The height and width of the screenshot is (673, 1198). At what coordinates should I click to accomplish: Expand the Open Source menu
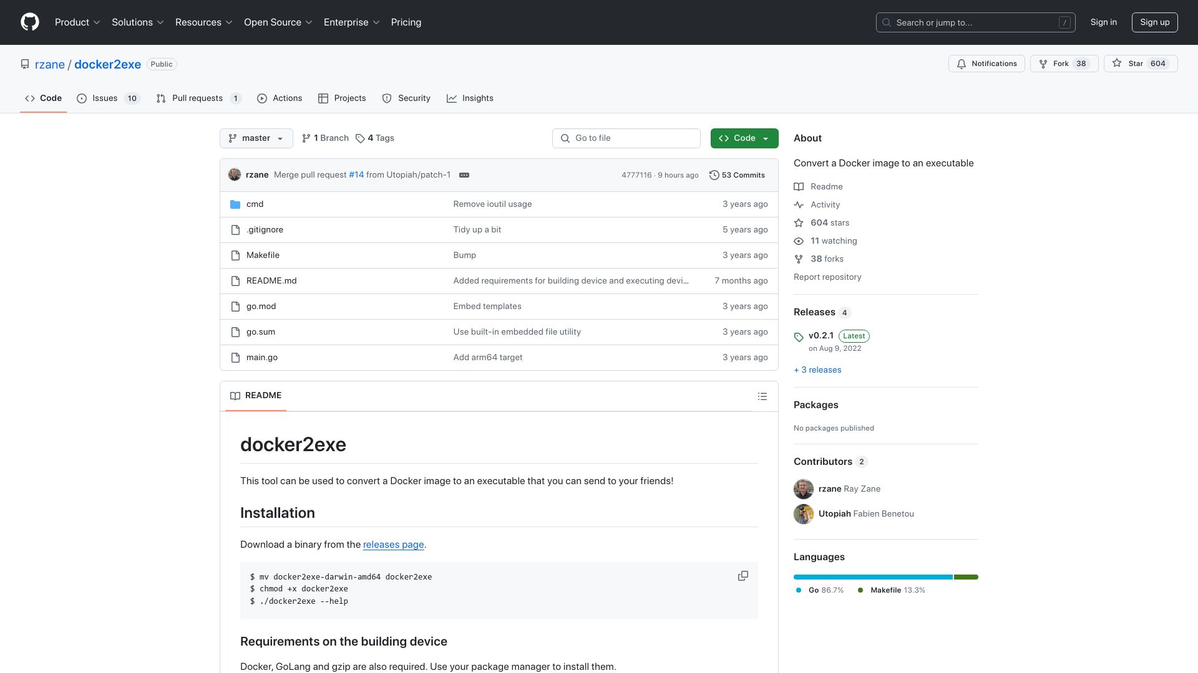point(278,22)
